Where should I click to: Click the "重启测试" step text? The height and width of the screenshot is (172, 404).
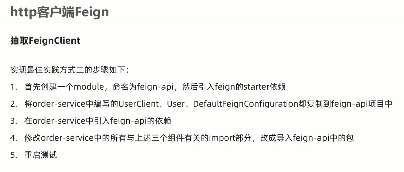coord(41,155)
